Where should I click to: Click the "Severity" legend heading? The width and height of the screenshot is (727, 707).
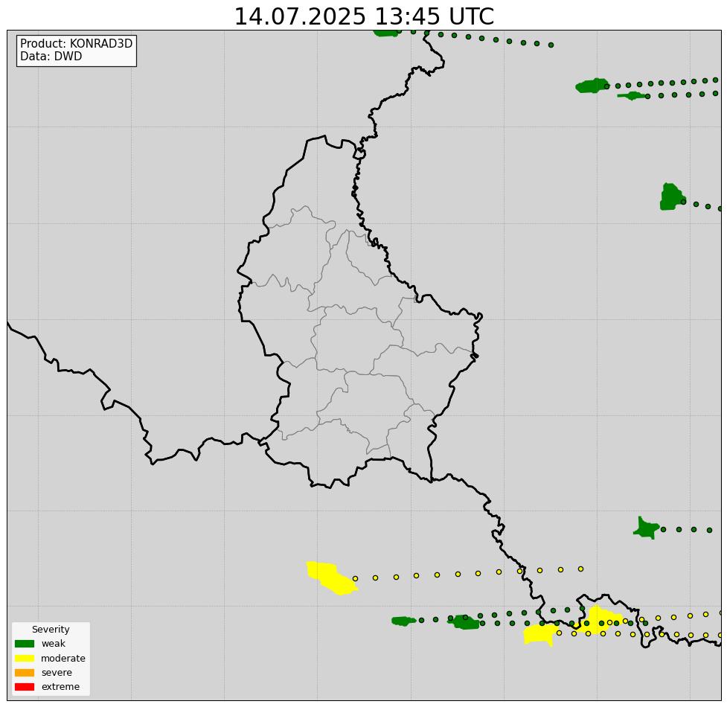coord(51,629)
